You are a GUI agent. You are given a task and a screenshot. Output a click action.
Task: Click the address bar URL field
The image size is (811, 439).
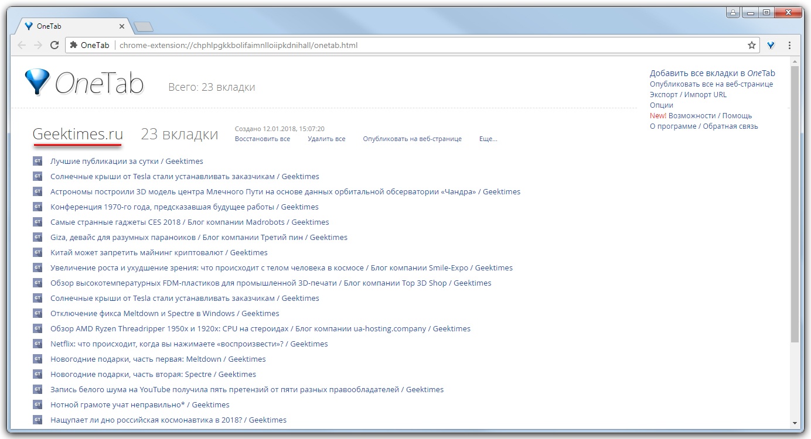point(411,45)
